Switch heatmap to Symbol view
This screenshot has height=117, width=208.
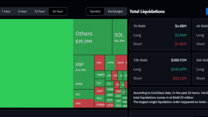(x=95, y=11)
